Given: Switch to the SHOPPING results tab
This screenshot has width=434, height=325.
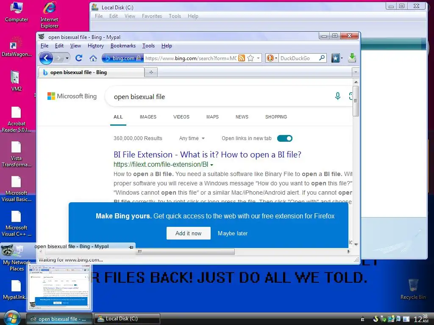Looking at the screenshot, I should pos(276,117).
